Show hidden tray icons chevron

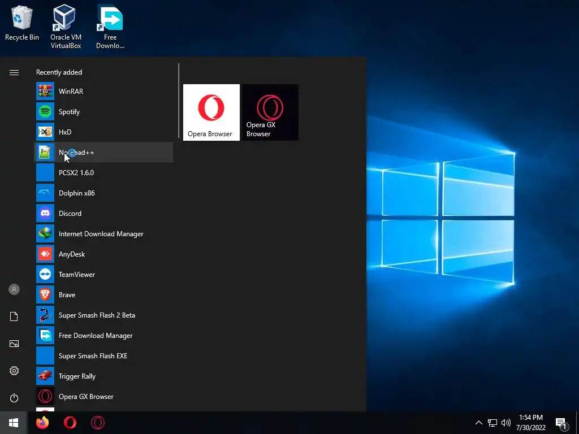click(478, 423)
